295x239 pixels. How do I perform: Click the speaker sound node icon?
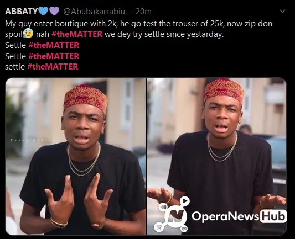coord(163,207)
